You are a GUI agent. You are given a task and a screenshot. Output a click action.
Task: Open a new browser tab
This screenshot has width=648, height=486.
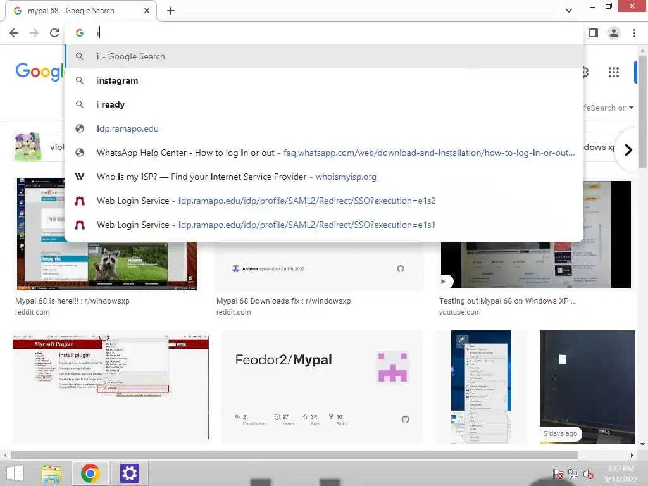(x=171, y=11)
